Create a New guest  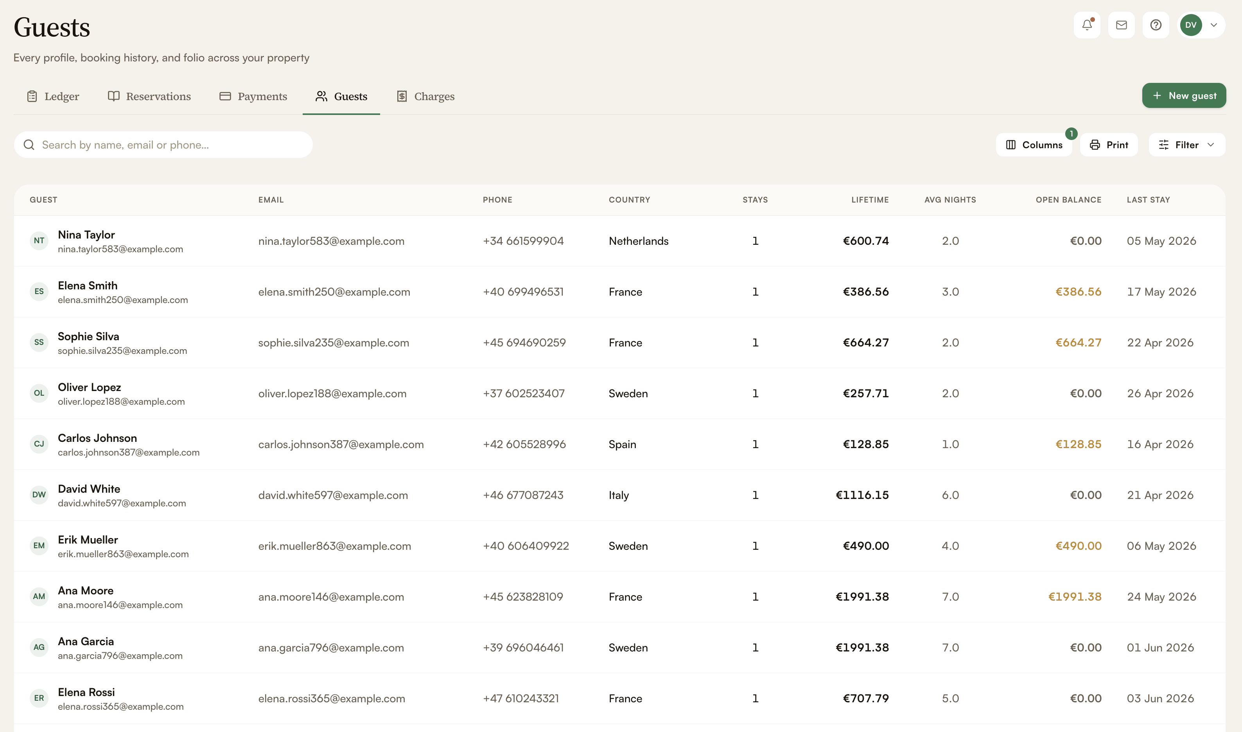1184,95
